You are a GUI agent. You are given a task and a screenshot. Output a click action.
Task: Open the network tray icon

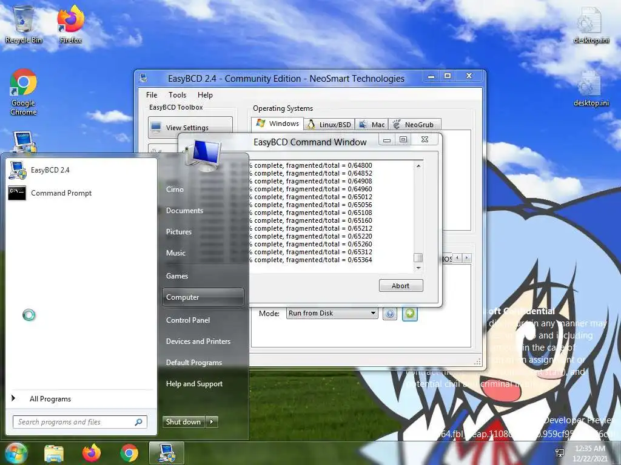point(560,453)
